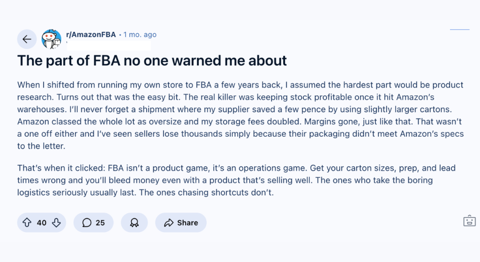480x262 pixels.
Task: Give an award with the ribbon icon
Action: tap(135, 223)
